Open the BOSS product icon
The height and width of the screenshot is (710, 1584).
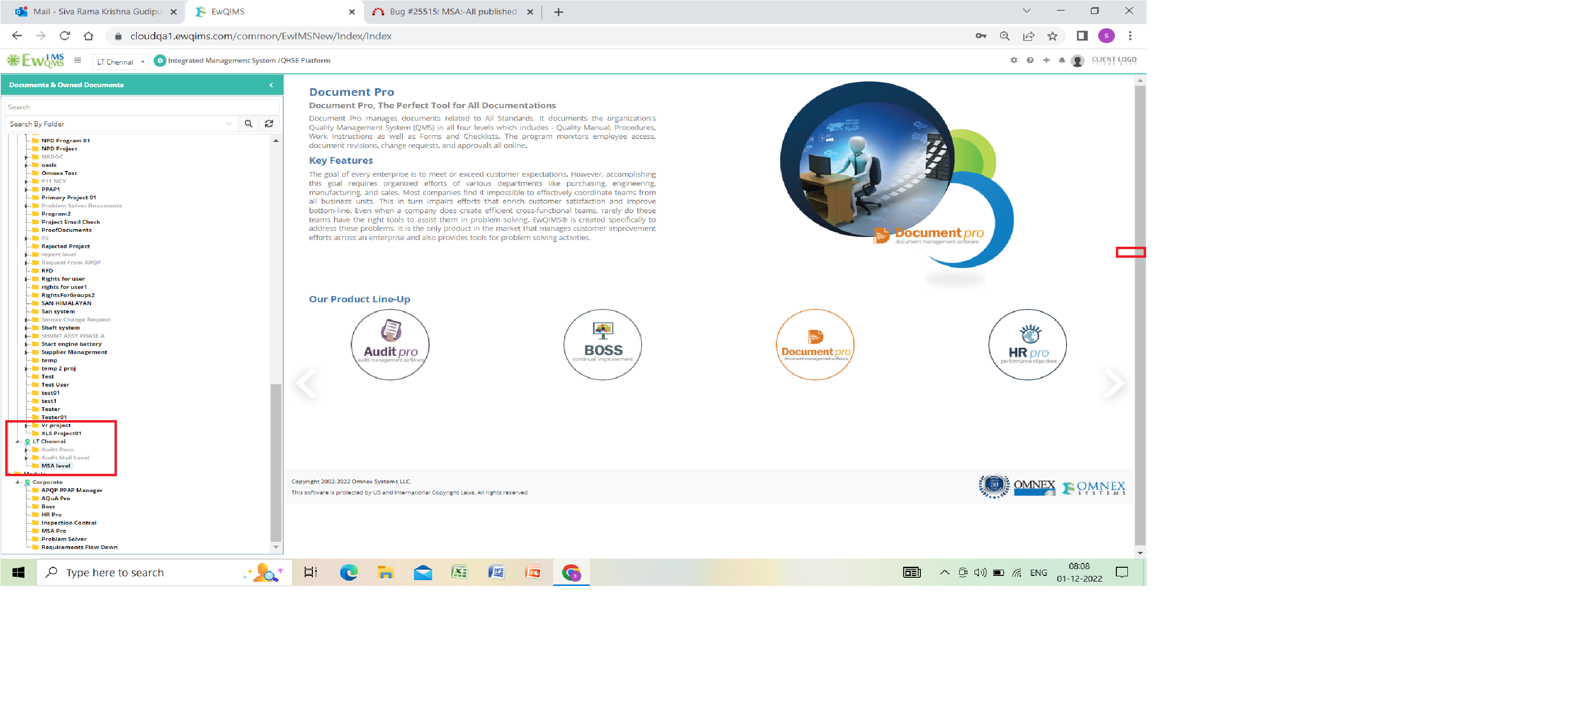(603, 344)
